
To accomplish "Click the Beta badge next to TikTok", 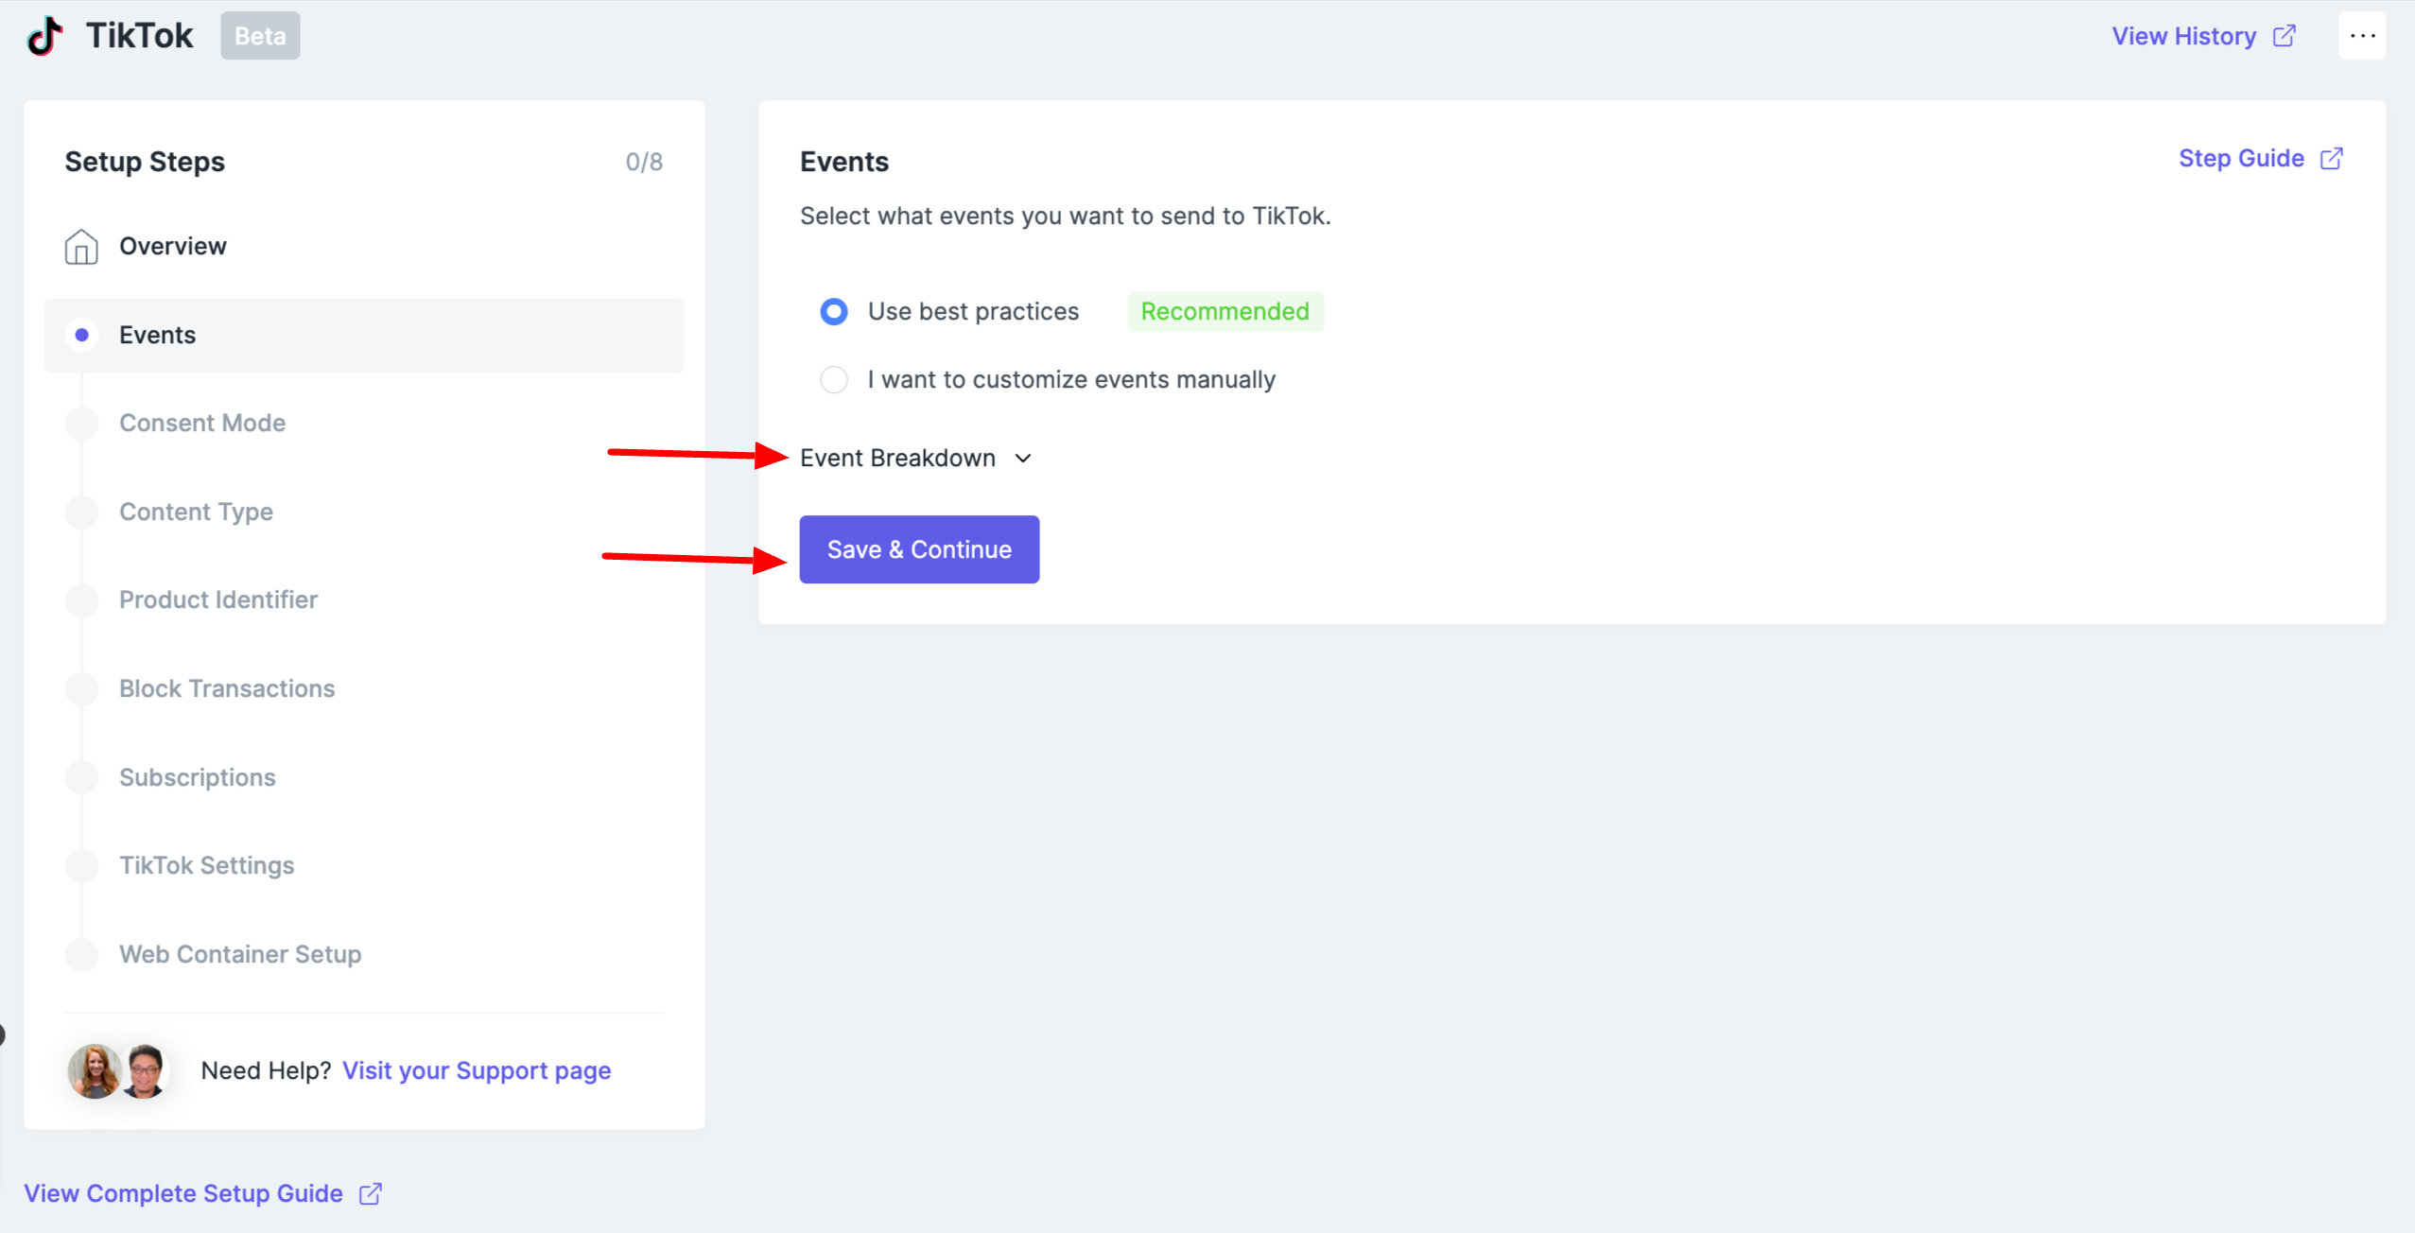I will tap(260, 36).
